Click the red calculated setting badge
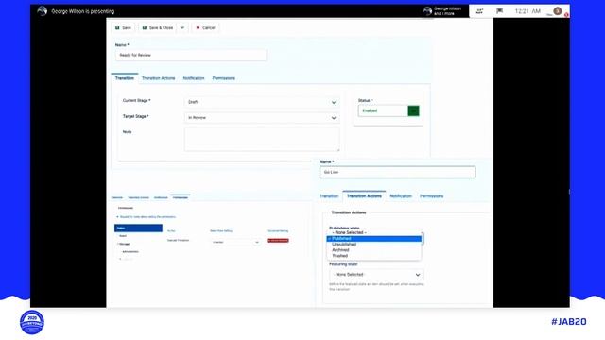This screenshot has width=605, height=340. tap(278, 241)
